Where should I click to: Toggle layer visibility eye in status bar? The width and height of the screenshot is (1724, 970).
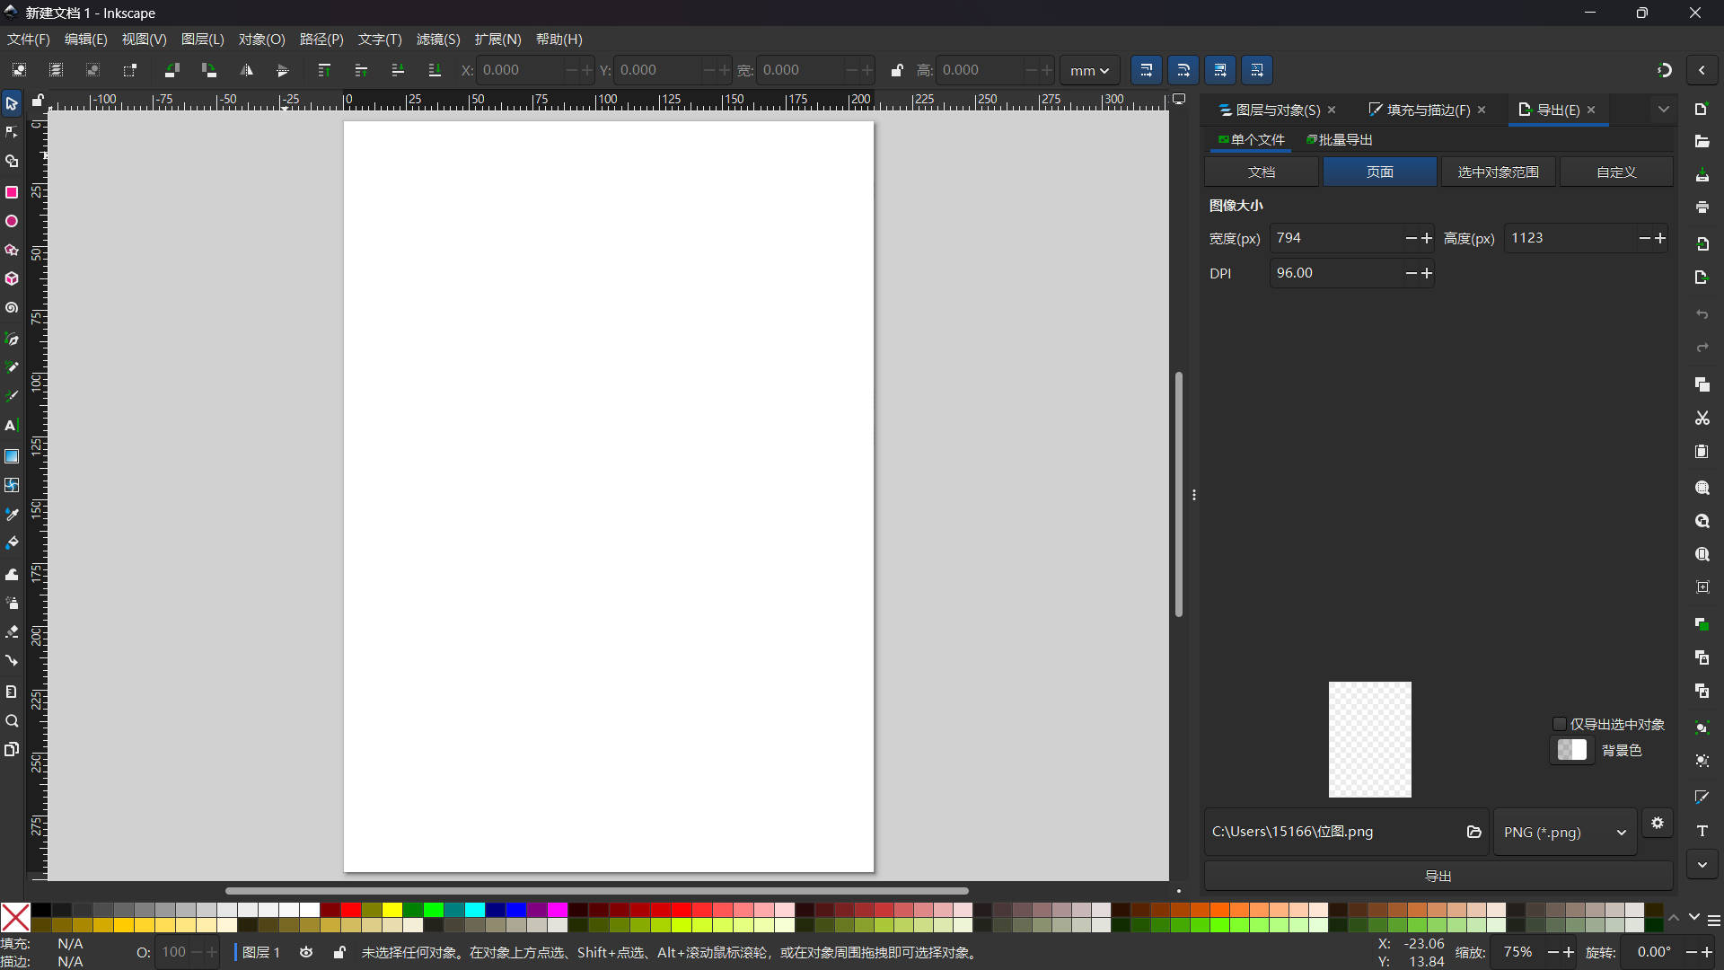[306, 952]
